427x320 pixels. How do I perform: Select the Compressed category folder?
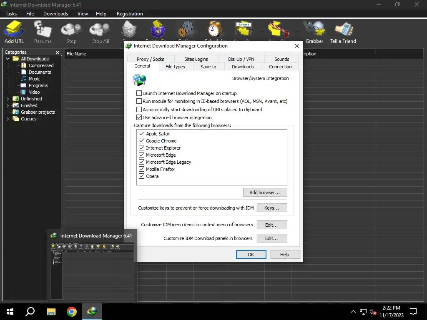point(41,65)
